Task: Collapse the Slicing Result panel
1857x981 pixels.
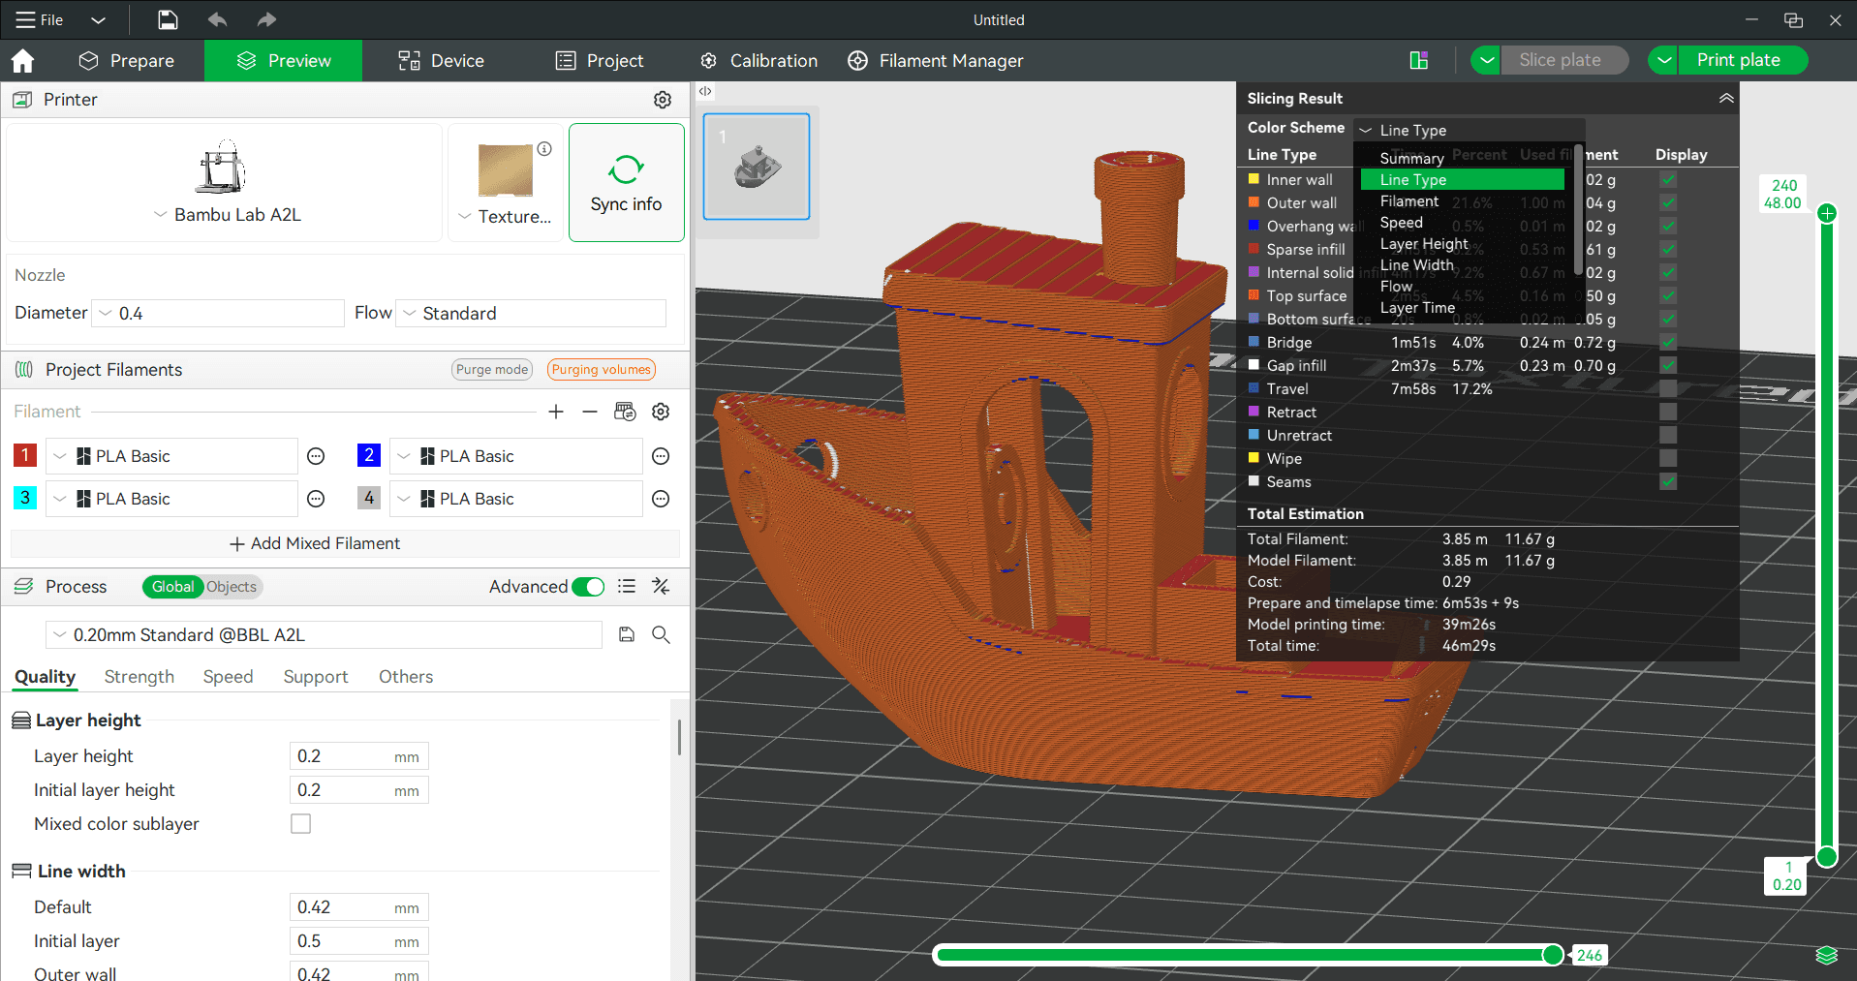Action: tap(1726, 98)
